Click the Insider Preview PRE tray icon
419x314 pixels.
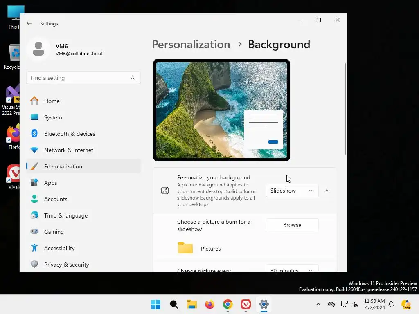(406, 304)
